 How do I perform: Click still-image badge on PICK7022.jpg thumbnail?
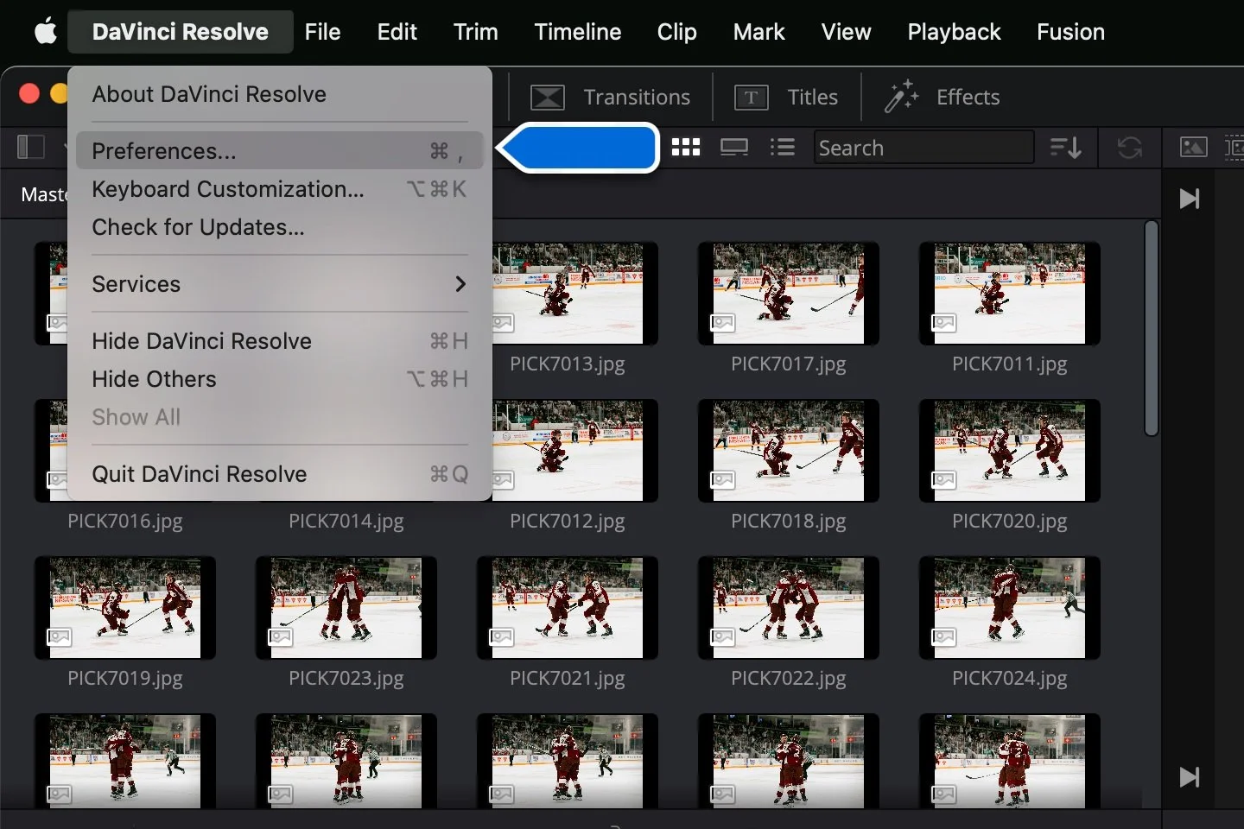pos(722,637)
